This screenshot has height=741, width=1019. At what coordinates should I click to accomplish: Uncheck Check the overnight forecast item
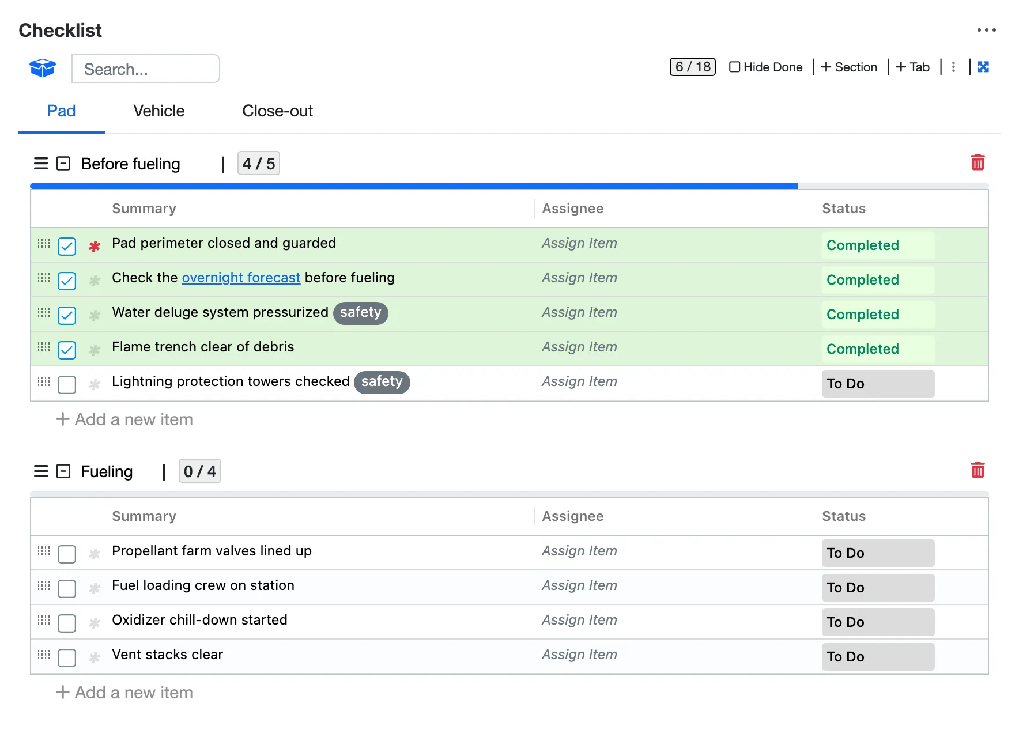click(x=67, y=281)
